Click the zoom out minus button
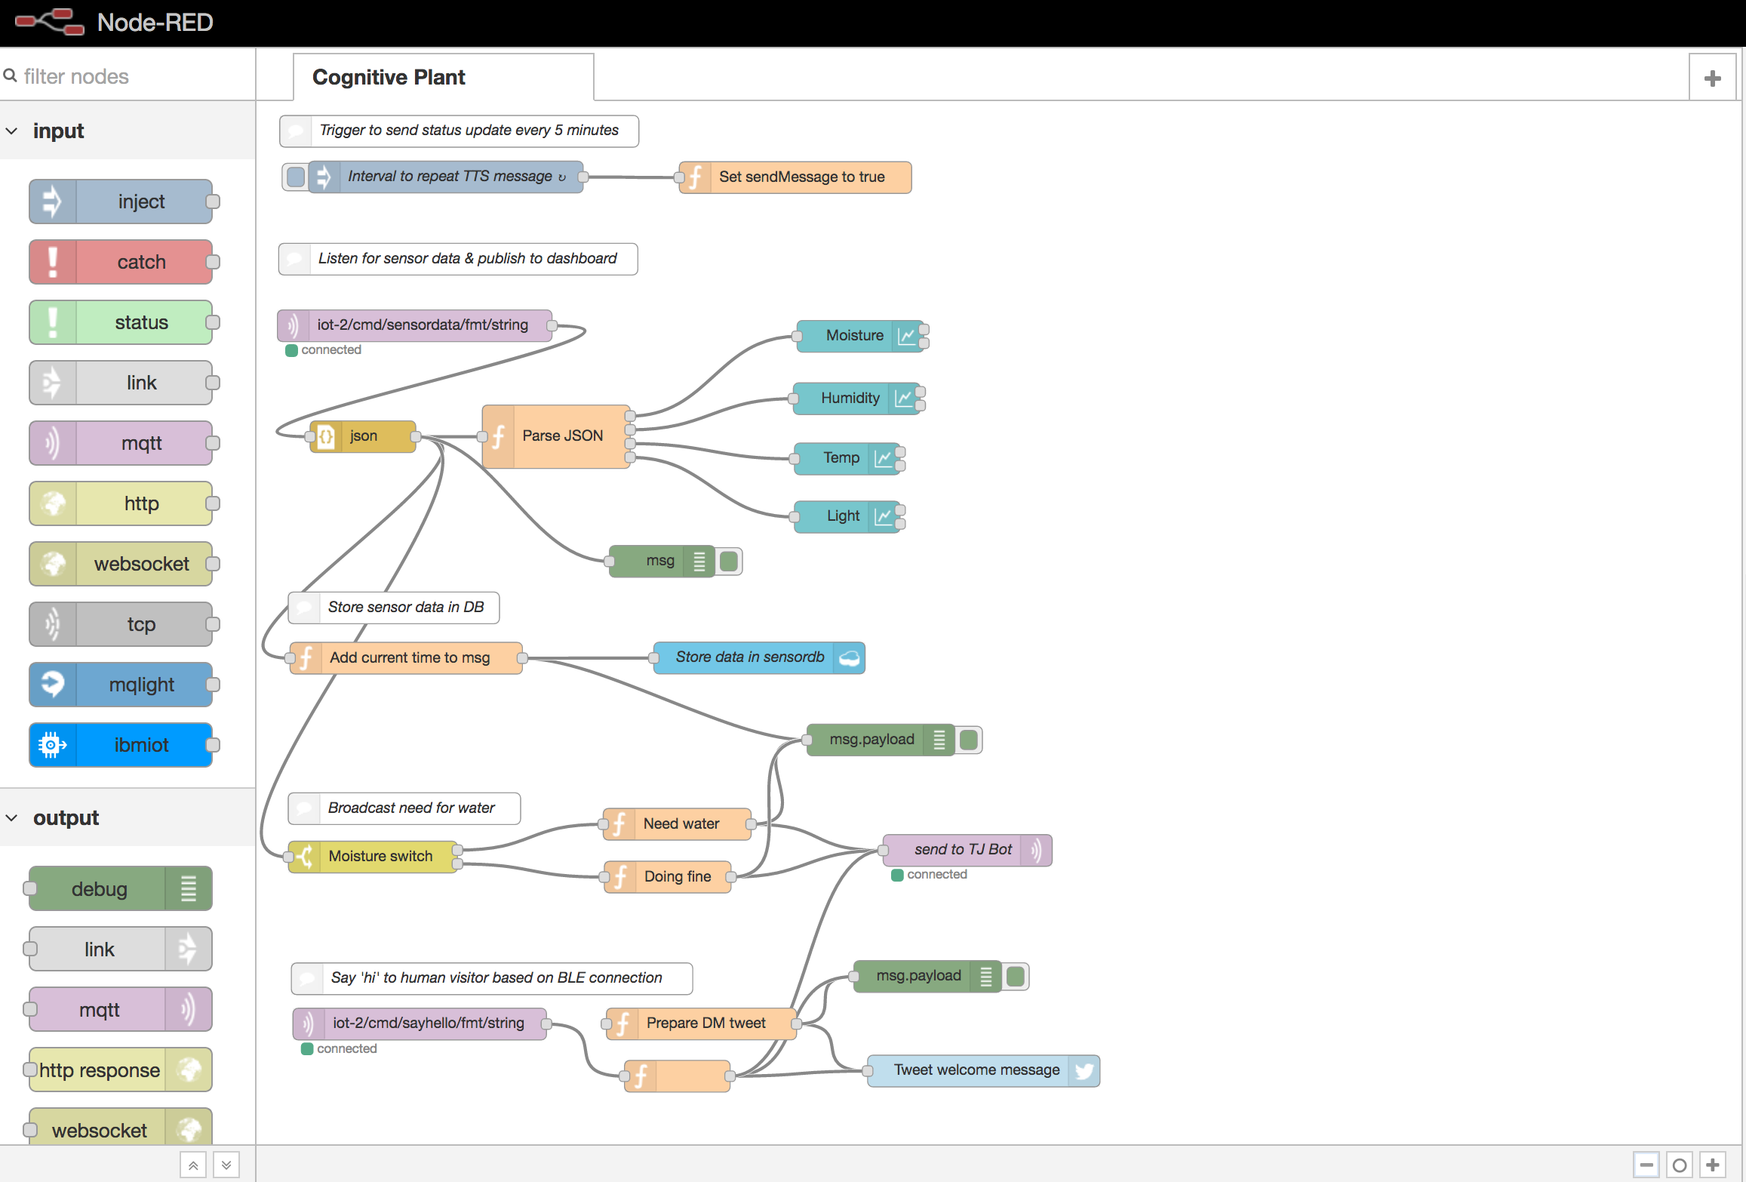 point(1646,1165)
